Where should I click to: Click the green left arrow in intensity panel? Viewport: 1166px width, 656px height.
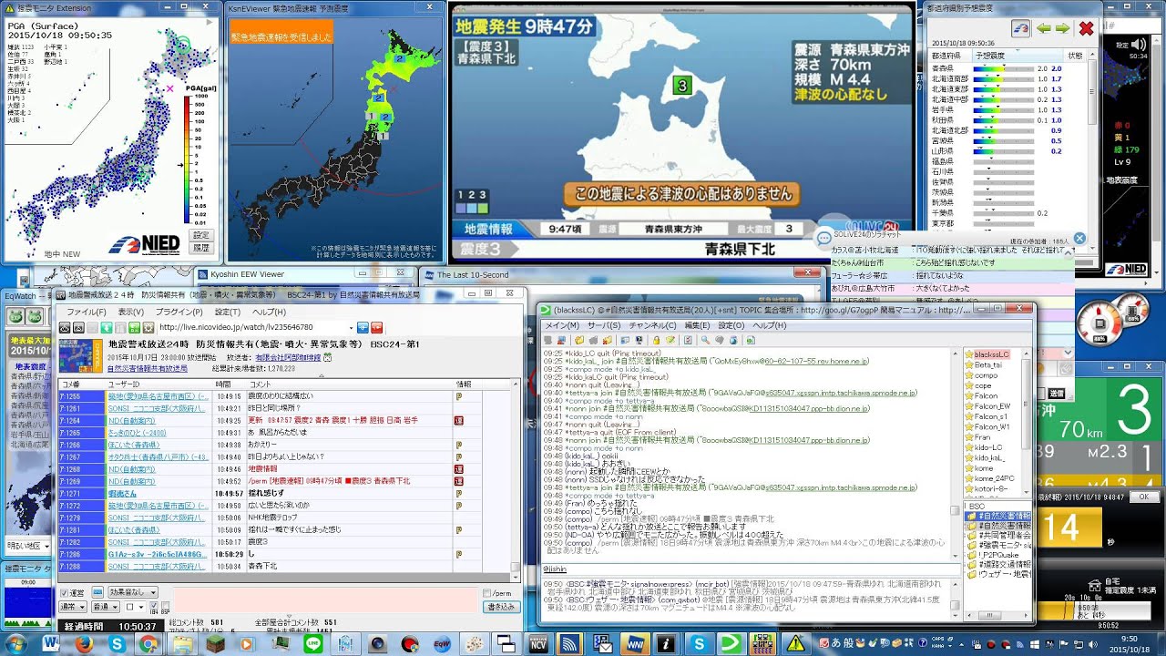tap(1044, 28)
